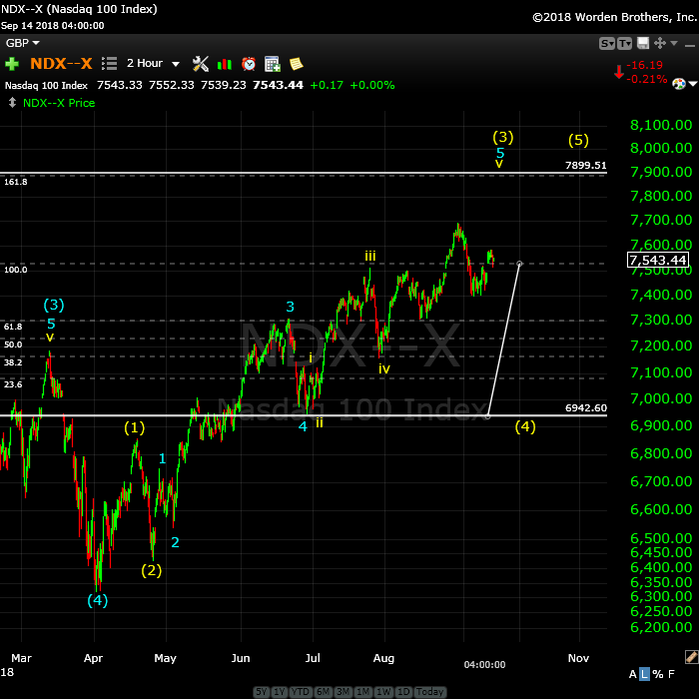Click the ruler drawing tools icon

(691, 657)
